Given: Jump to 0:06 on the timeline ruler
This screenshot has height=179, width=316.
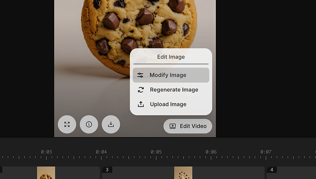Looking at the screenshot, I should click(211, 152).
